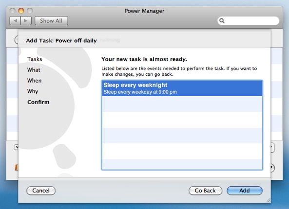Click the Go Back button
This screenshot has width=289, height=209.
tap(205, 191)
